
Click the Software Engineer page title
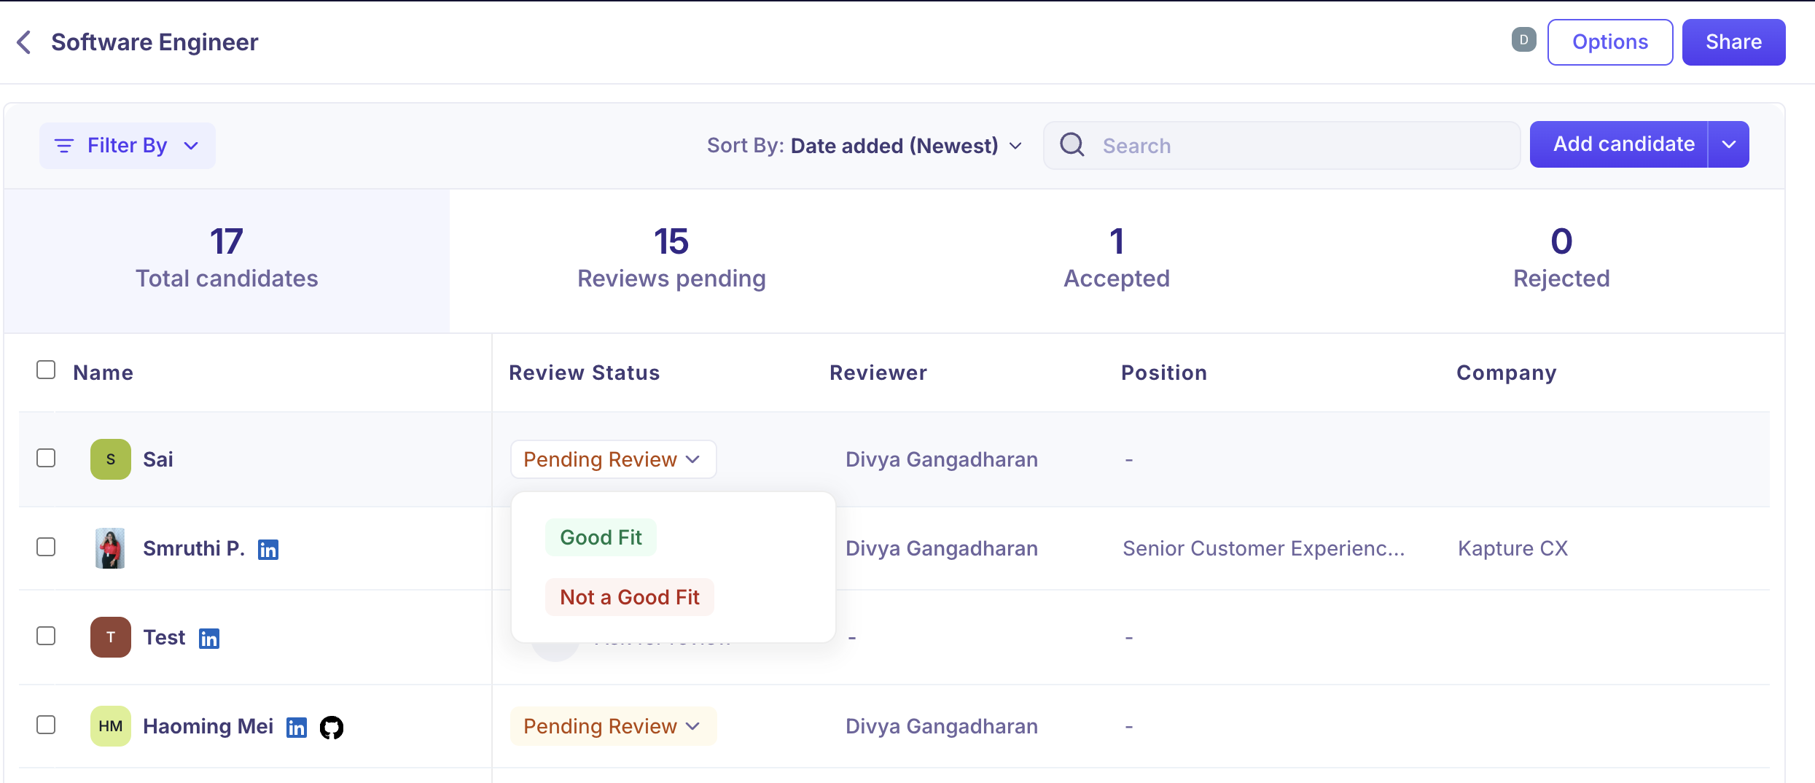coord(155,42)
